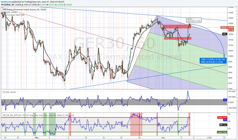This screenshot has height=140, width=238.
Task: Click the 10291 price tooltip box
Action: point(194,20)
